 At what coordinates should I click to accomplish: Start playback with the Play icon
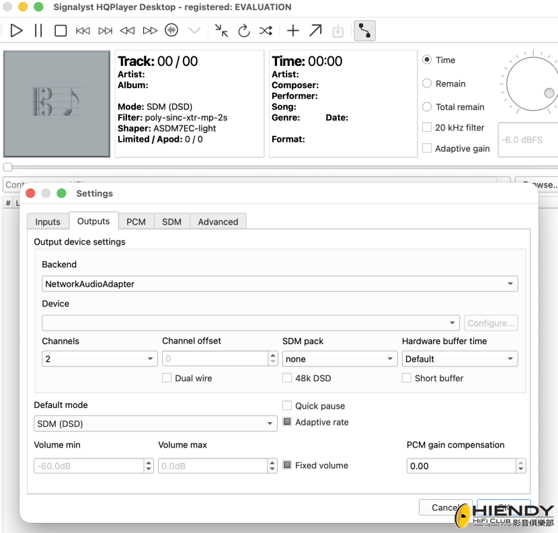16,31
